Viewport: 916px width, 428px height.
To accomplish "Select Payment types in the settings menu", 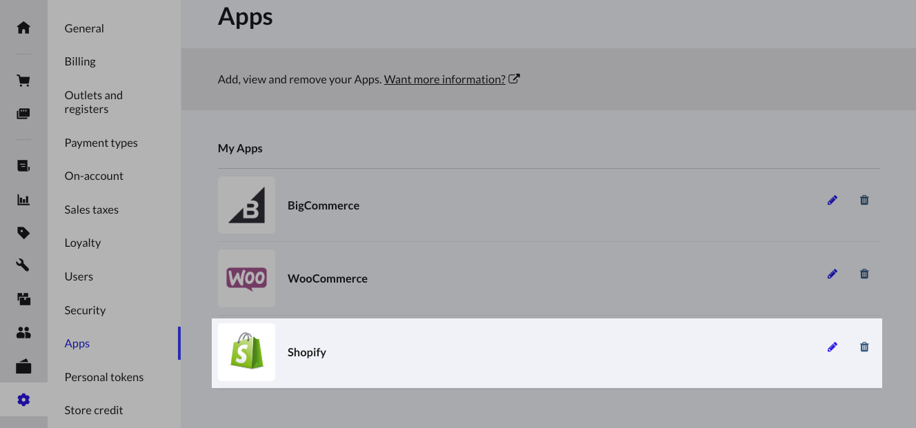I will click(x=101, y=143).
